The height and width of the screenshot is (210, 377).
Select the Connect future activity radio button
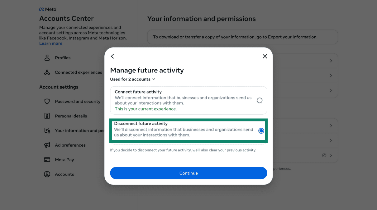click(260, 100)
